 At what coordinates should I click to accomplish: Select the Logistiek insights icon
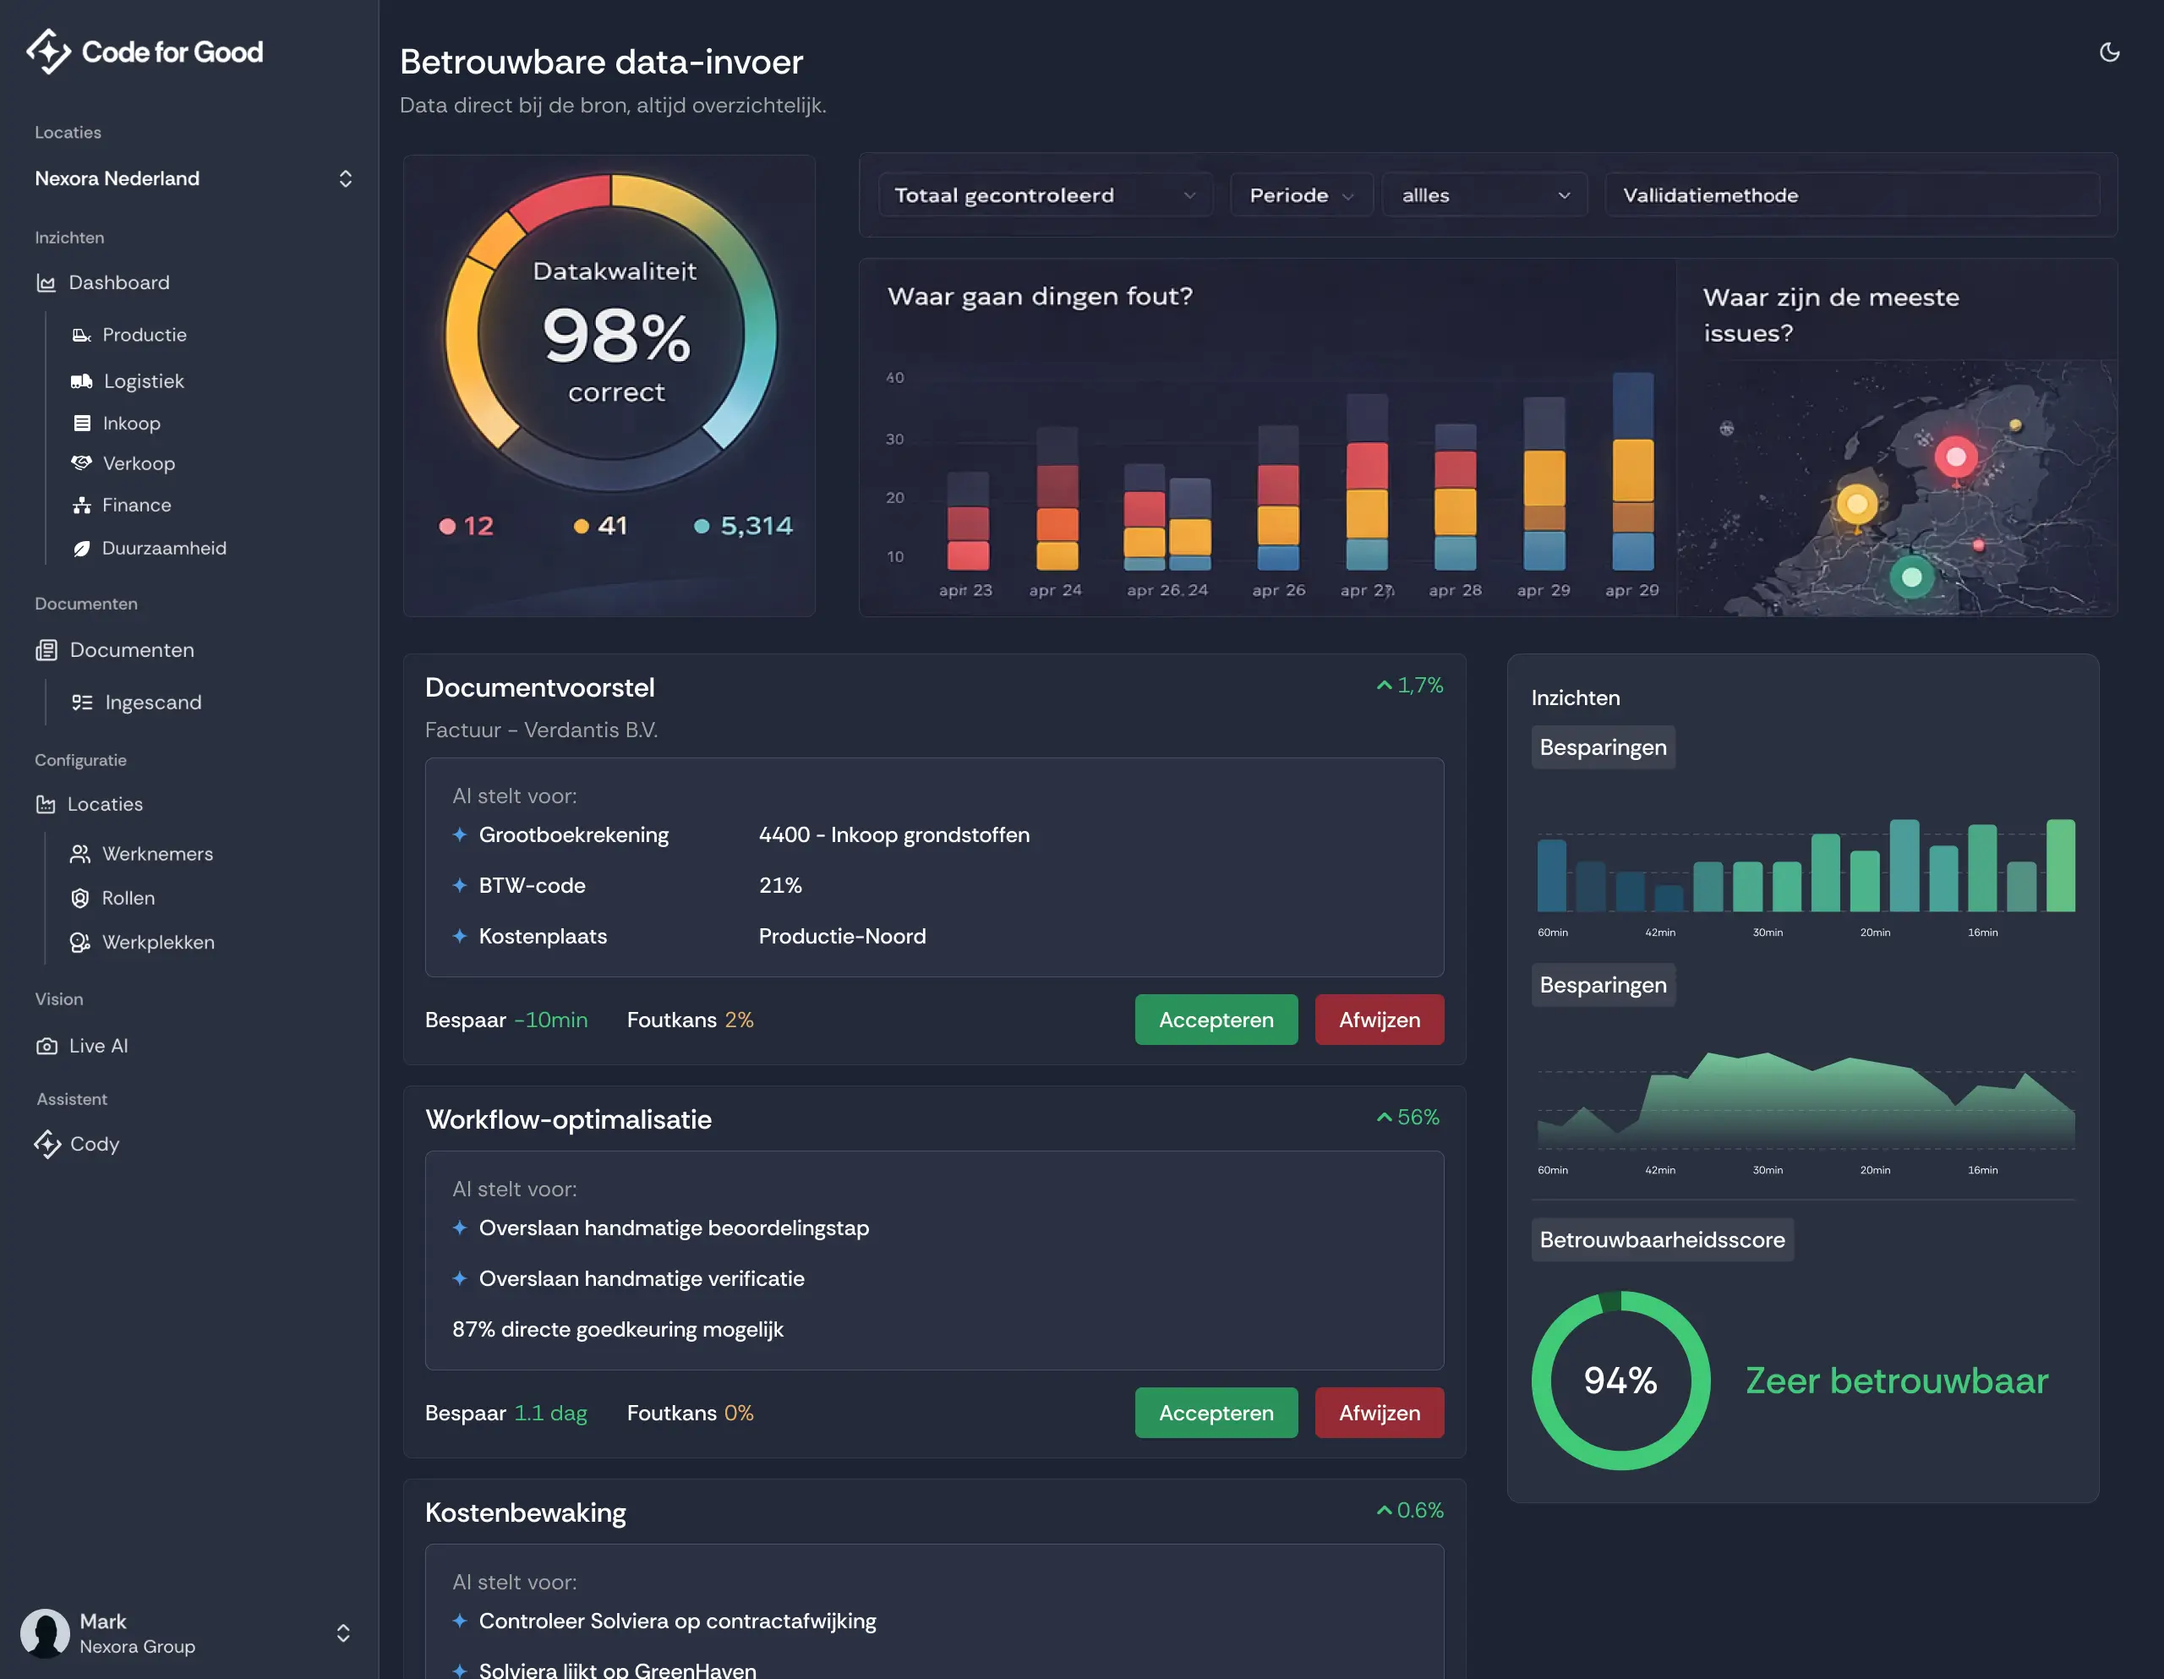(x=83, y=380)
